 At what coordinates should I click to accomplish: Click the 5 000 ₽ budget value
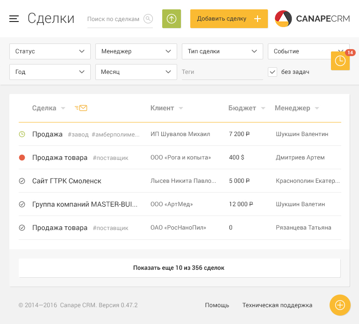coord(239,180)
